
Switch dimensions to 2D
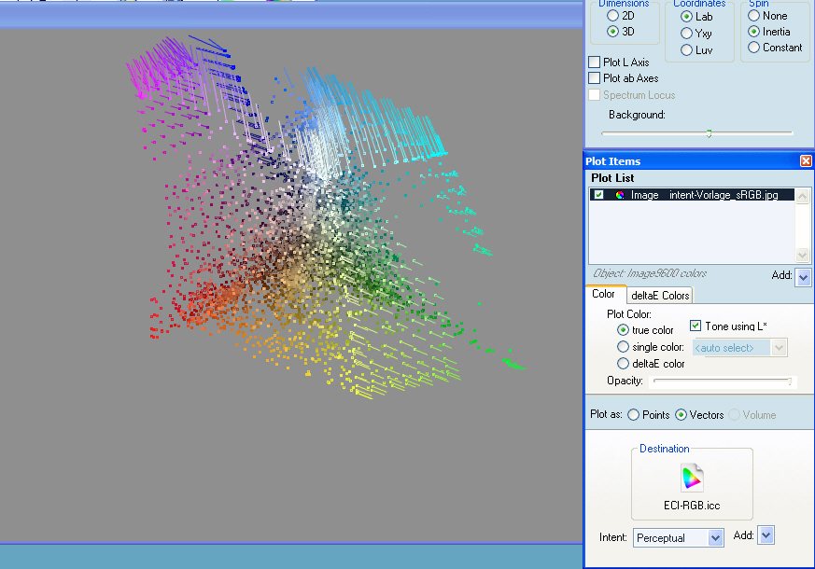point(612,16)
